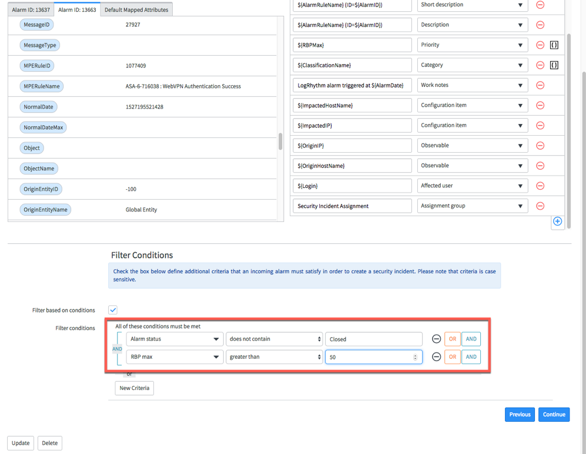Add AND clause to Alarm status condition
The image size is (586, 454).
pos(471,339)
